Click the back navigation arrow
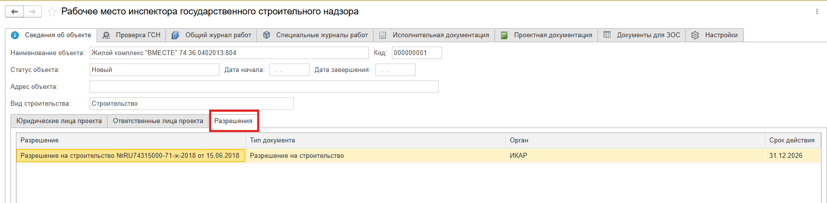827x203 pixels. [14, 11]
